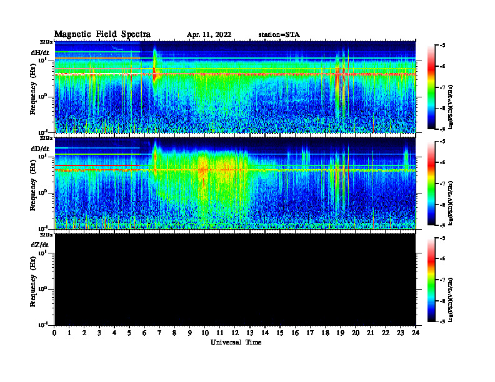Click hour "12" on the time axis

[235, 333]
